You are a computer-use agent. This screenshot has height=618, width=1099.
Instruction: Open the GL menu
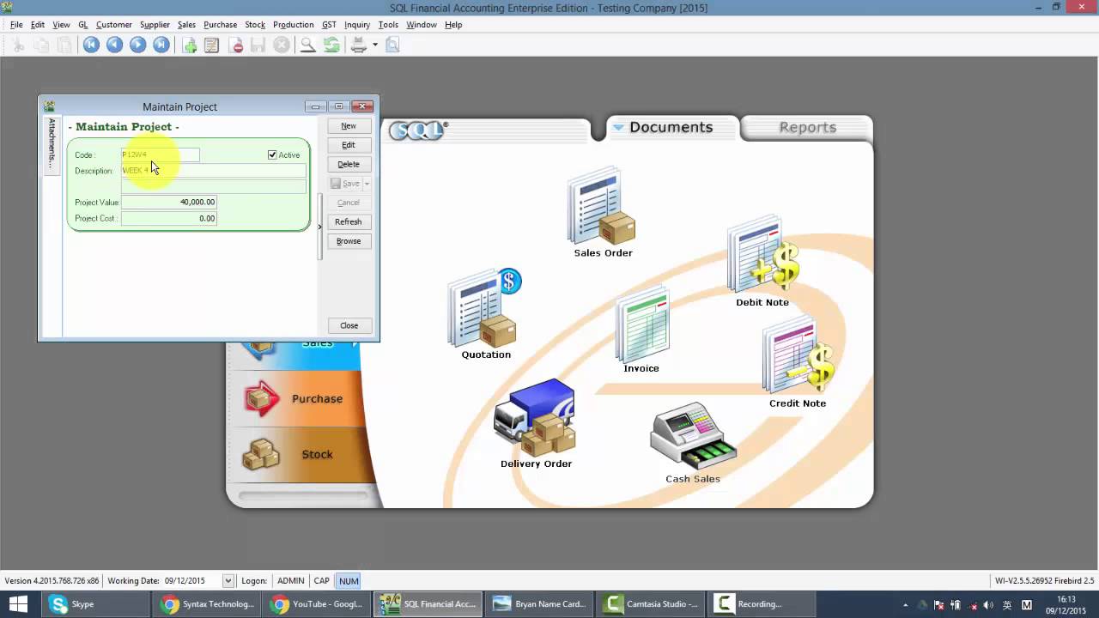pos(83,25)
